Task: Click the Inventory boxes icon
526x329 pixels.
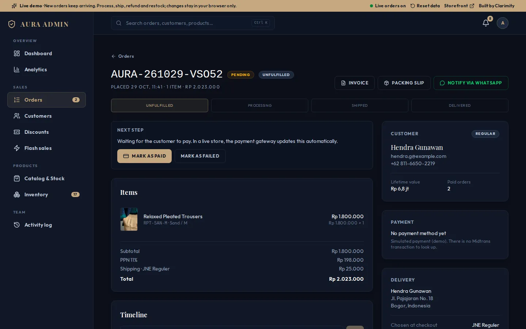Action: [x=17, y=194]
